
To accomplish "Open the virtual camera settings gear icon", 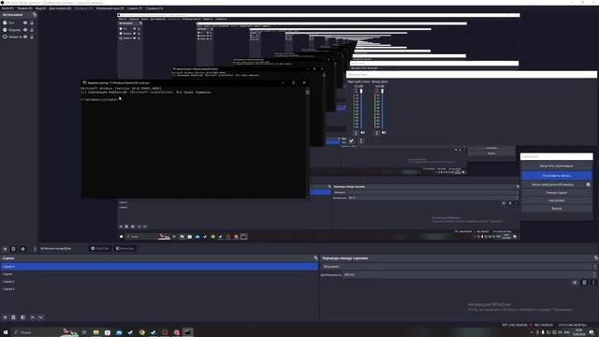I will tap(589, 184).
